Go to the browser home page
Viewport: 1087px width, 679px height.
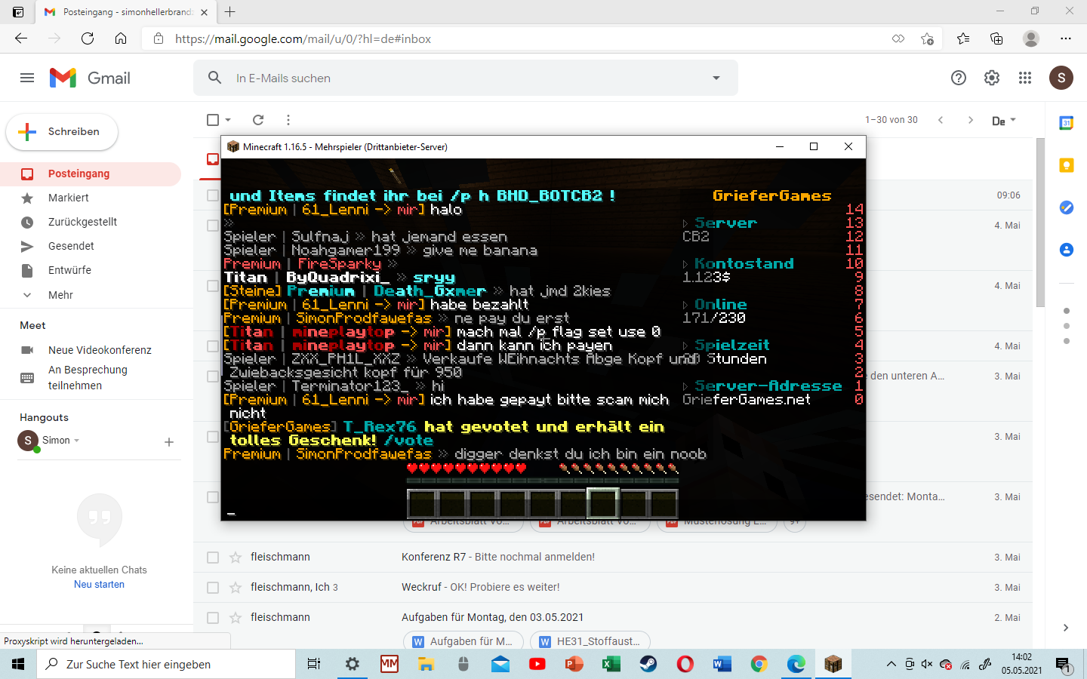point(121,38)
